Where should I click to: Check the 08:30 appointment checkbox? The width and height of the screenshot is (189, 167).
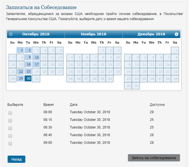click(x=10, y=128)
